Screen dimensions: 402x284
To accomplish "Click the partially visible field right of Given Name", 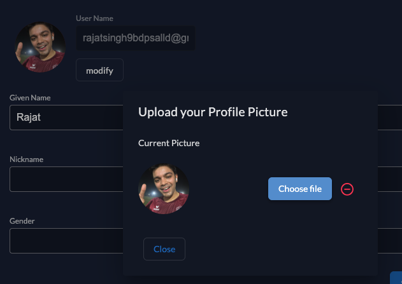I will tap(389, 118).
